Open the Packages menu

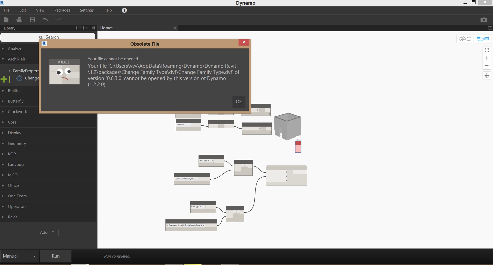coord(62,10)
